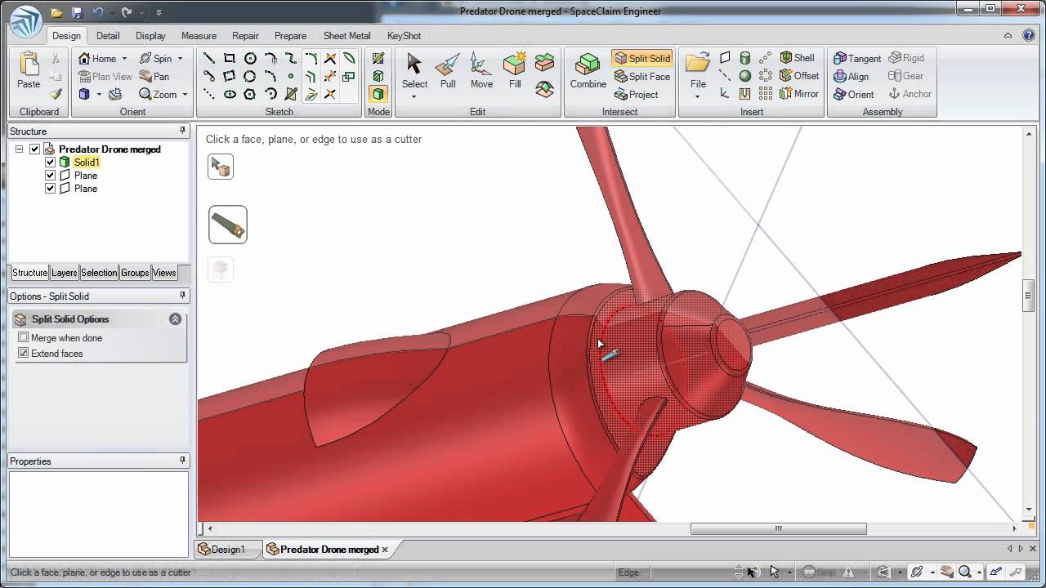Switch to the Layers panel tab
The image size is (1046, 588).
(x=64, y=273)
